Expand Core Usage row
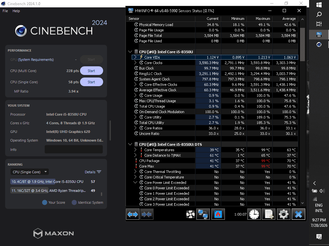This screenshot has width=329, height=246. (x=135, y=95)
